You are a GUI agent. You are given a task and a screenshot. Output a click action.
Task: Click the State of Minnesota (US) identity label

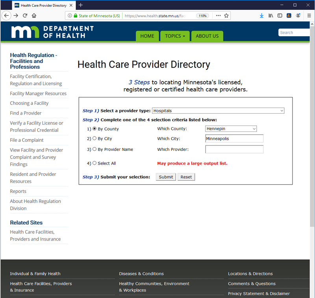coord(99,16)
